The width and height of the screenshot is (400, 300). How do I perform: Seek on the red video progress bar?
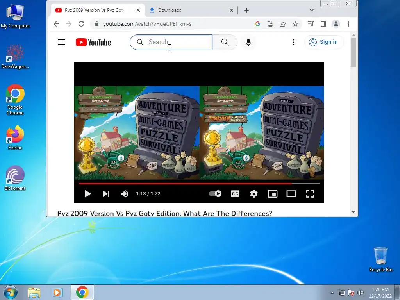pyautogui.click(x=185, y=184)
